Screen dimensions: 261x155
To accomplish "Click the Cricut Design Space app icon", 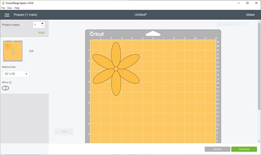I will tap(3, 3).
